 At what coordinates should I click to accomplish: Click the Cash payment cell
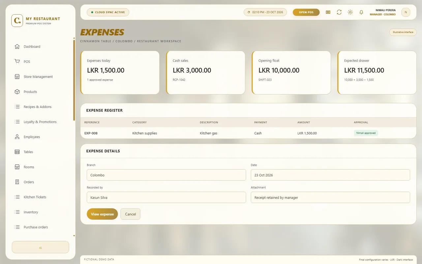(258, 133)
